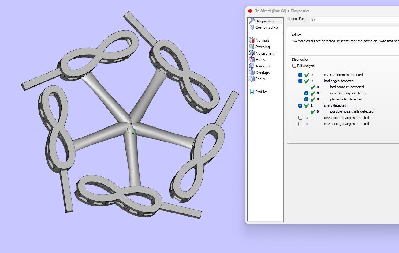399x253 pixels.
Task: Click 'possible noise shells detected' label
Action: [x=352, y=111]
